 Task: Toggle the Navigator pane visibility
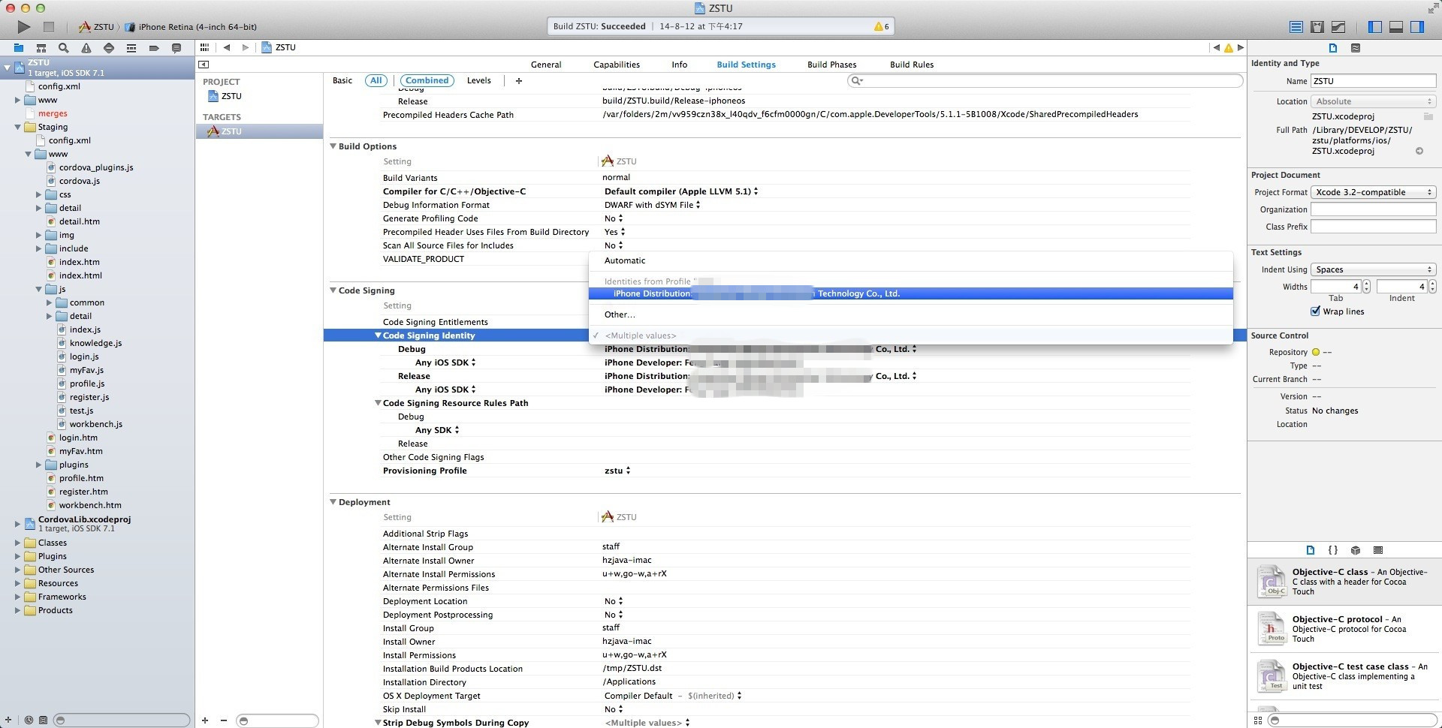pos(1375,27)
